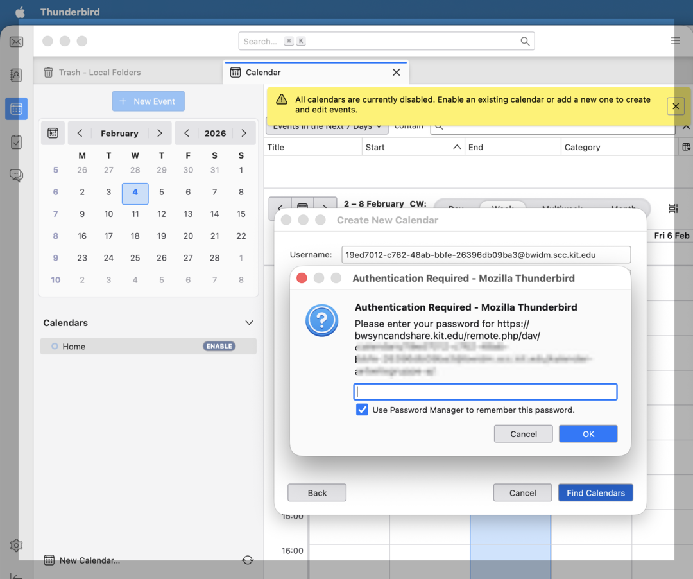Focus the password input field

(485, 392)
